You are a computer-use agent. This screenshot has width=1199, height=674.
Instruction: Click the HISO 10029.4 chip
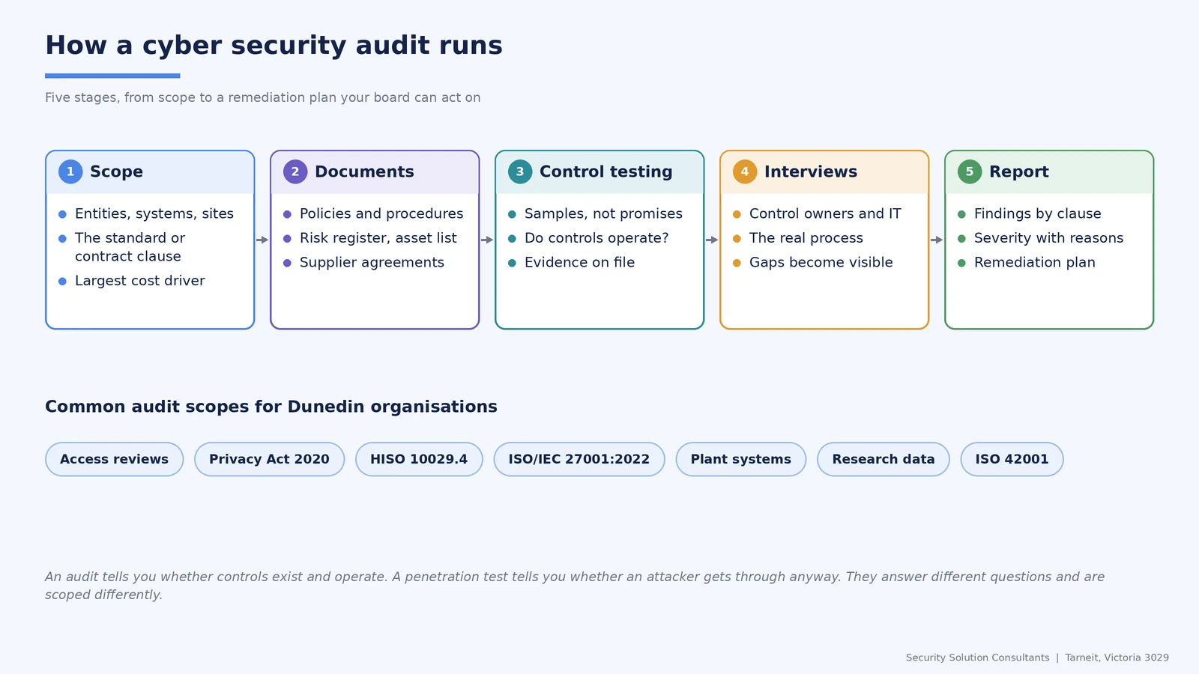click(x=419, y=459)
